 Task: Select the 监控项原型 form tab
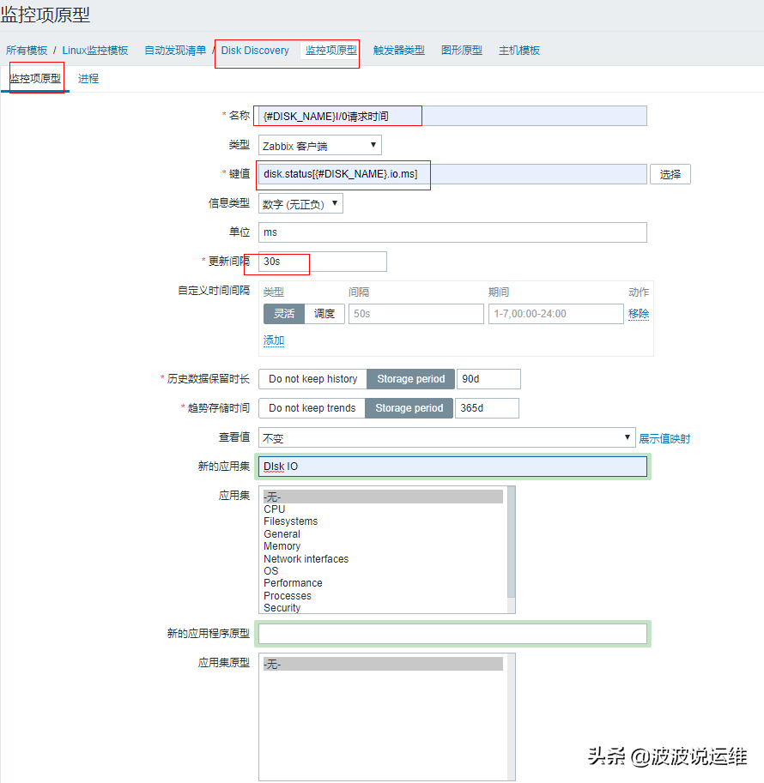(x=35, y=78)
